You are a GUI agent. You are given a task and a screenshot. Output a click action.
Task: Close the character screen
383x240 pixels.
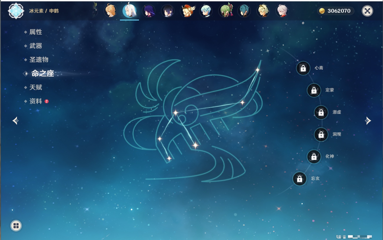(367, 11)
